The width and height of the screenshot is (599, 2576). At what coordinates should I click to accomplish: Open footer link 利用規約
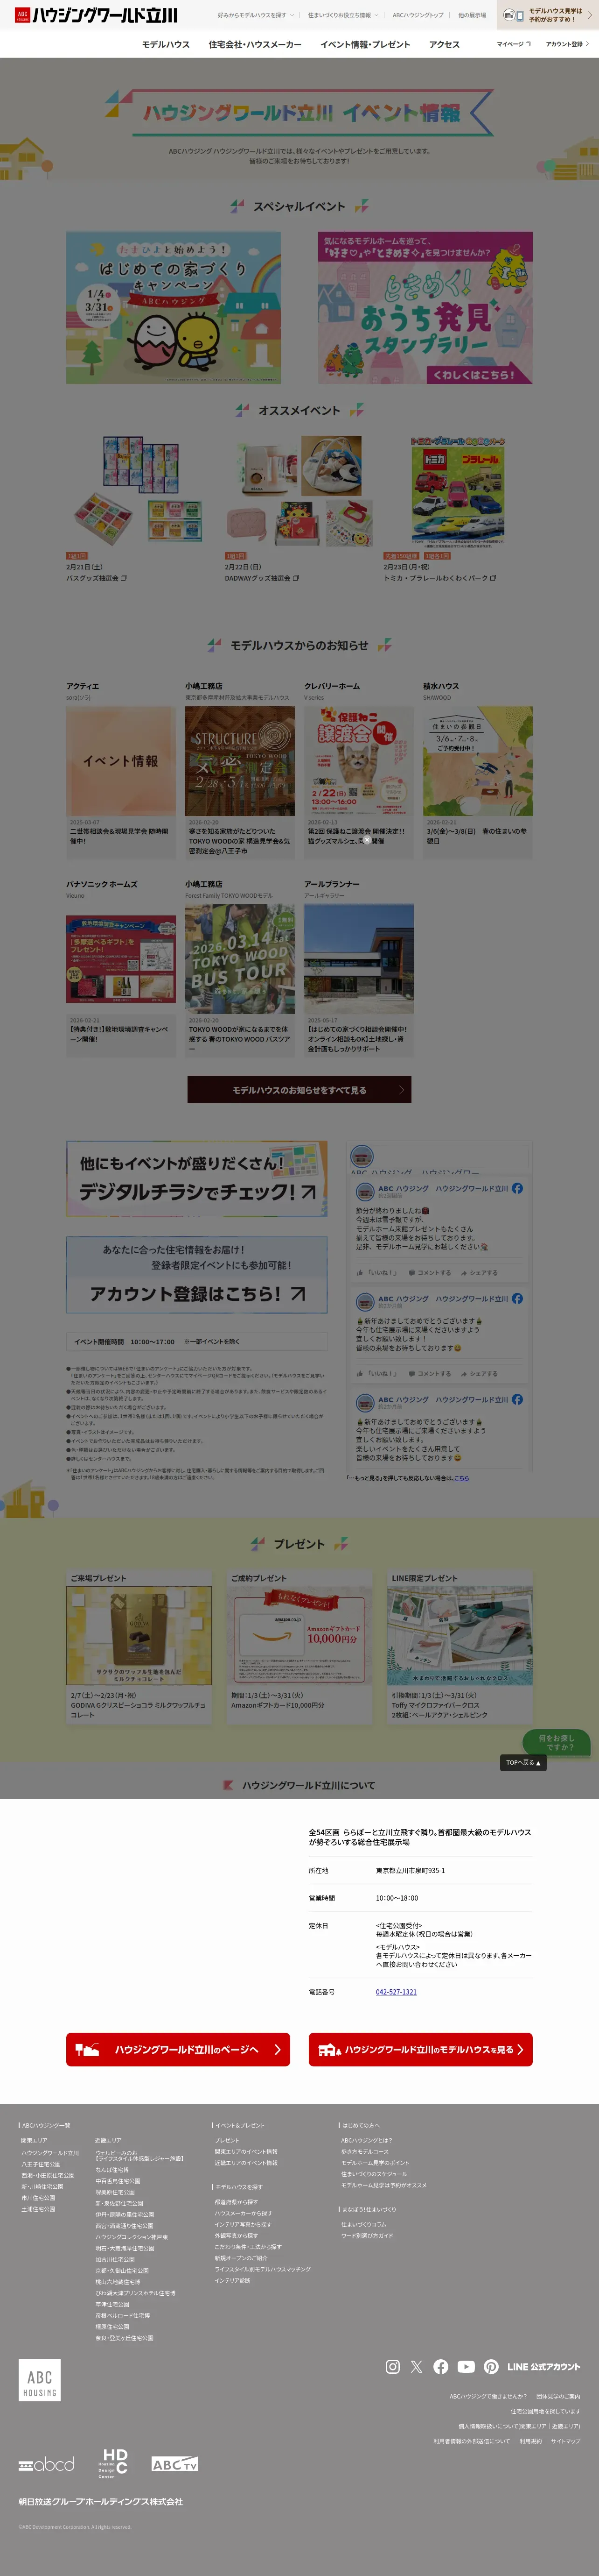[x=530, y=2441]
